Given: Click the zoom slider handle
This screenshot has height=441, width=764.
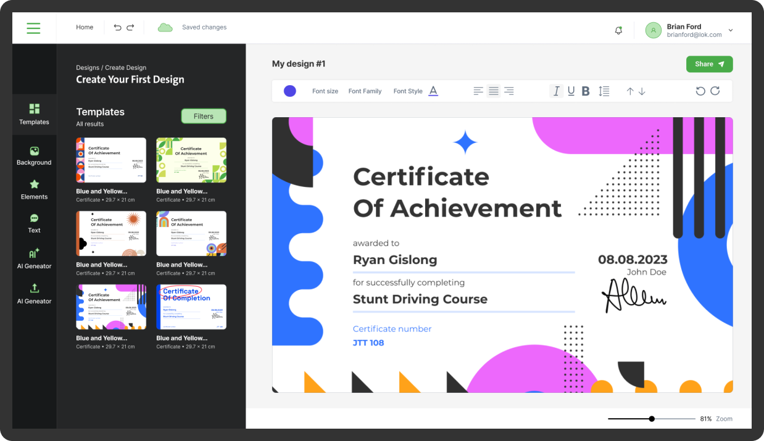Looking at the screenshot, I should [x=652, y=419].
